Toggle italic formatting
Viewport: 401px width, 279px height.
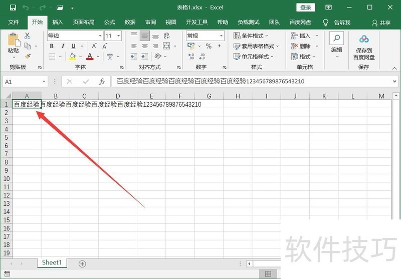(63, 46)
